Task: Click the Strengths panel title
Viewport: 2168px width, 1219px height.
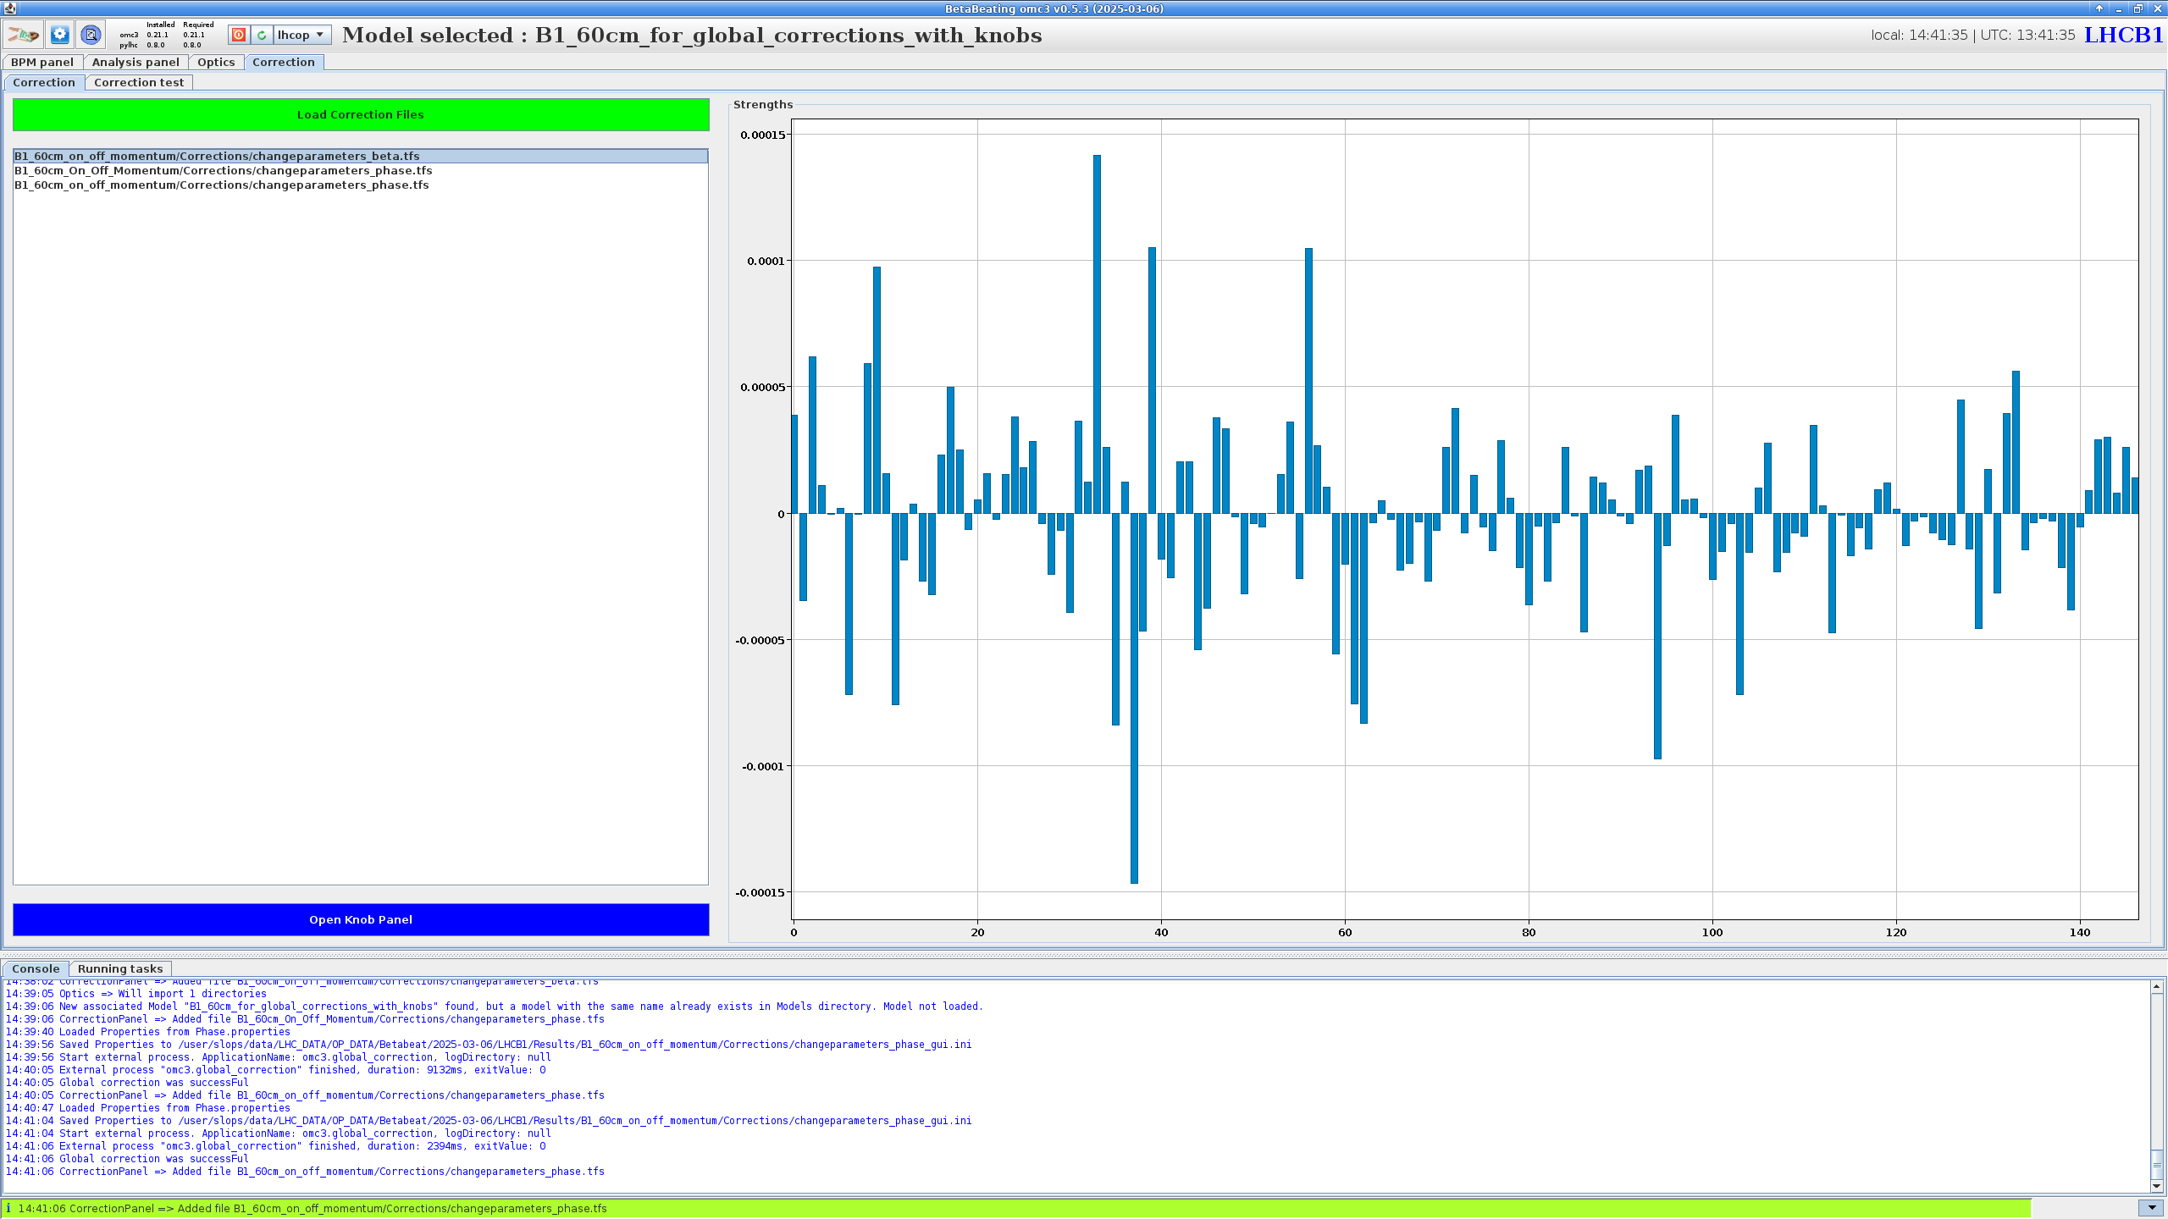Action: (x=763, y=104)
